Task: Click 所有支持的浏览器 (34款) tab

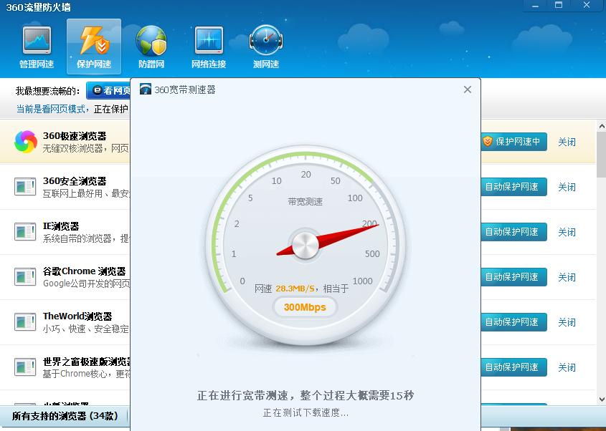Action: pyautogui.click(x=65, y=416)
